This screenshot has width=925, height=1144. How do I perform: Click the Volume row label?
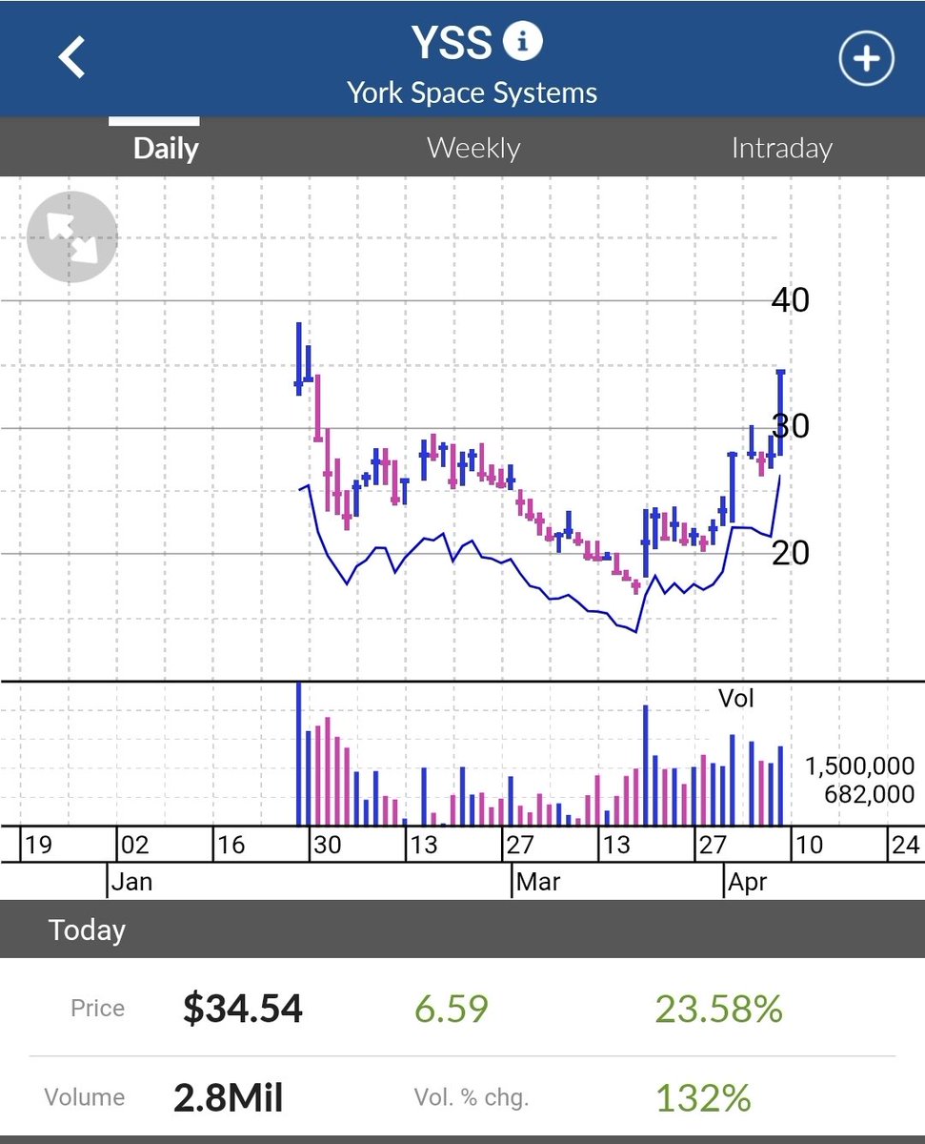click(x=84, y=1098)
